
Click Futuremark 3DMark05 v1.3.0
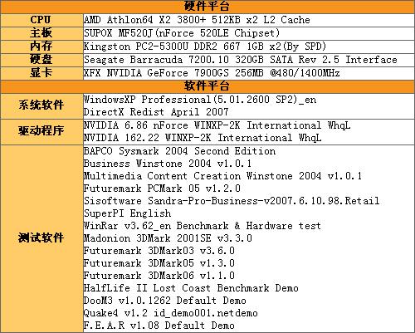[x=159, y=263]
